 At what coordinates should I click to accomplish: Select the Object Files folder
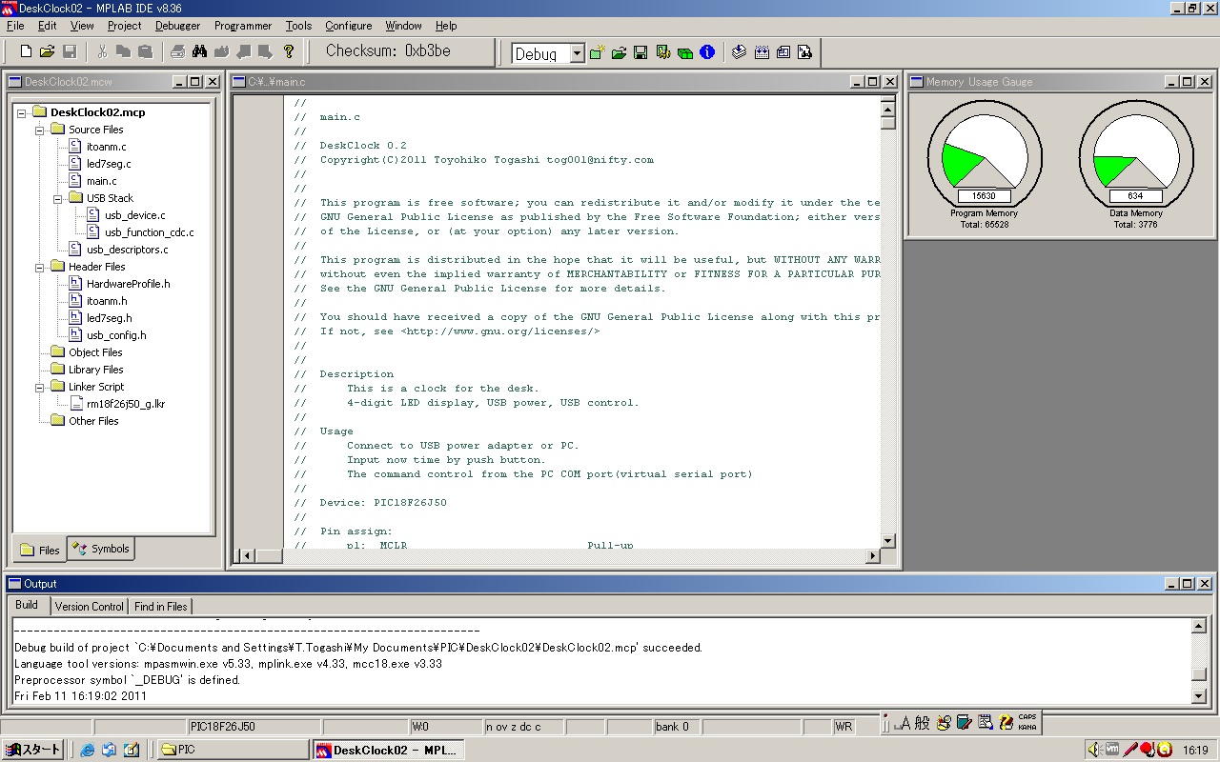coord(95,352)
